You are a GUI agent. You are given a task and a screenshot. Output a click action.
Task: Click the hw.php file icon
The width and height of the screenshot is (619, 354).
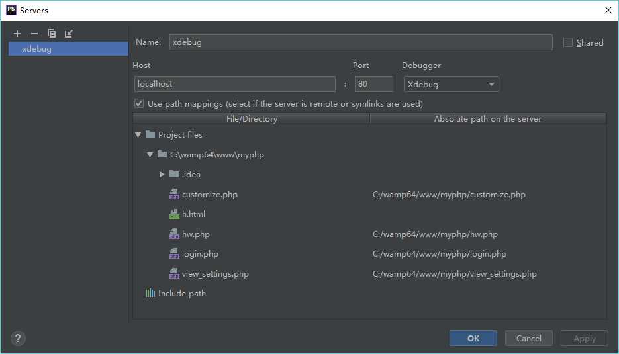point(174,234)
